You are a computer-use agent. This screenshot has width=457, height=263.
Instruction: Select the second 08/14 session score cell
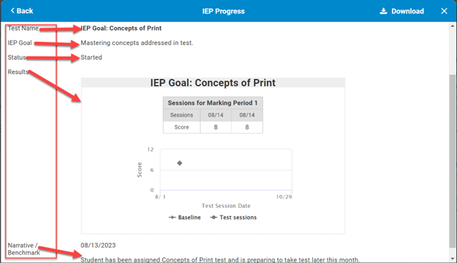(x=247, y=127)
